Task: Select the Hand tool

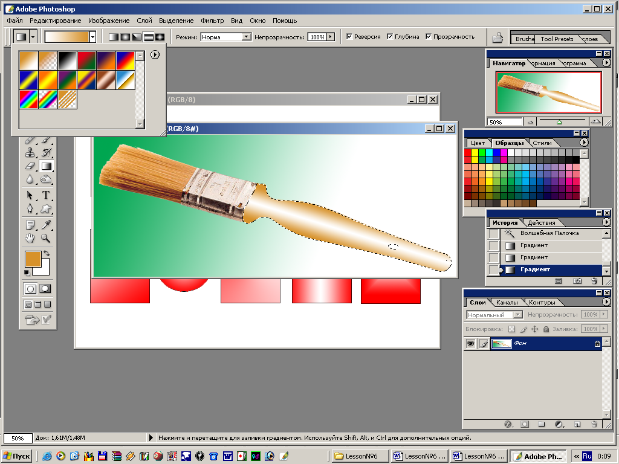Action: (x=30, y=238)
